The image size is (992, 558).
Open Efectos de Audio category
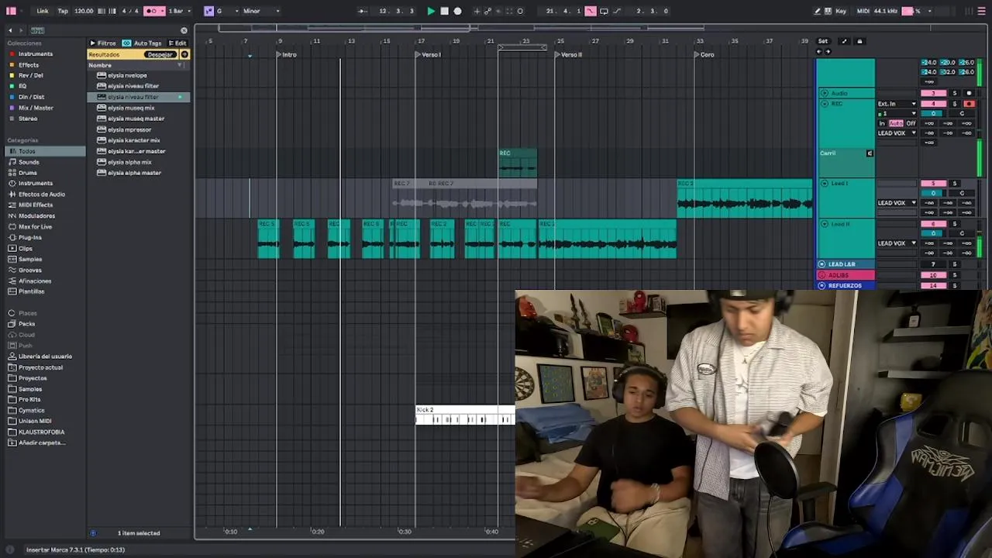coord(41,195)
